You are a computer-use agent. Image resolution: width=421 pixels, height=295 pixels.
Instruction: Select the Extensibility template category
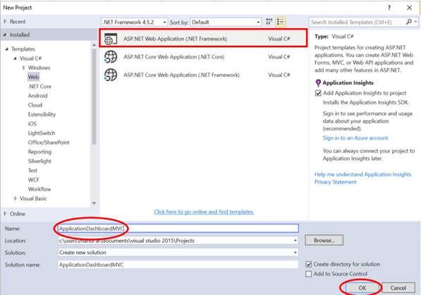coord(42,115)
